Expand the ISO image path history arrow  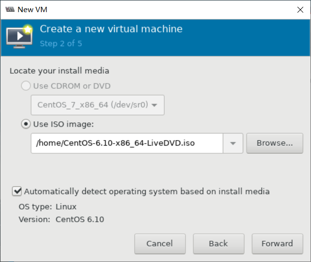click(x=233, y=143)
